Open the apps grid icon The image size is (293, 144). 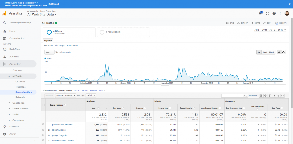pyautogui.click(x=268, y=13)
